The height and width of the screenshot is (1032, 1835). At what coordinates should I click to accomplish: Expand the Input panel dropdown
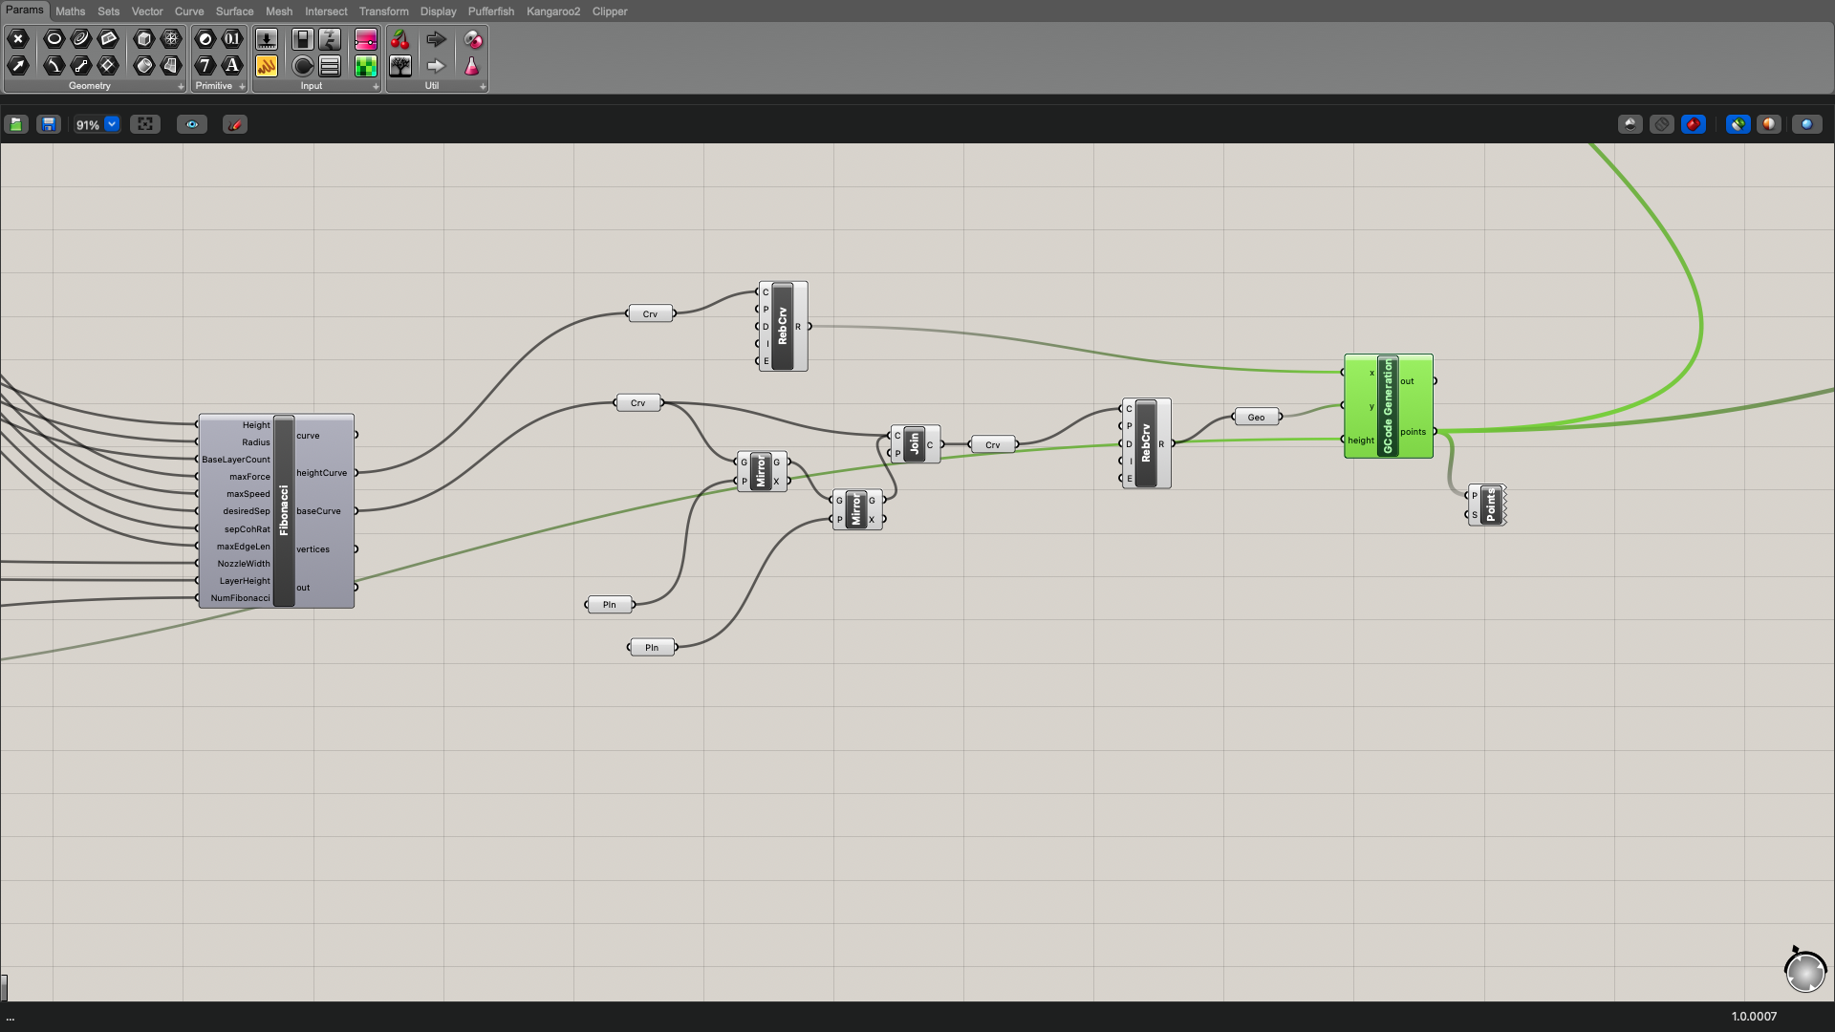click(x=376, y=87)
